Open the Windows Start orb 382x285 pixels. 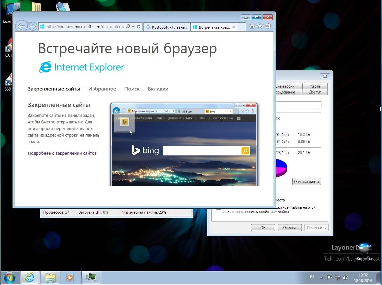tap(9, 277)
